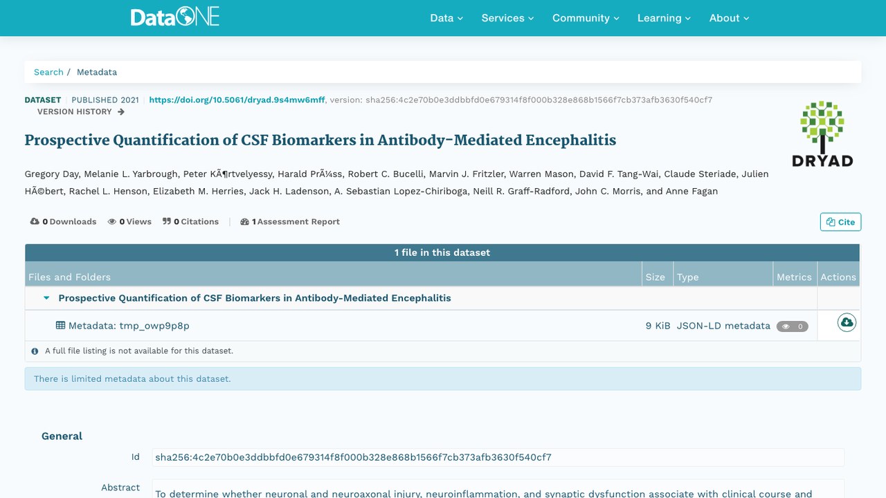Click the limited metadata notice banner
The height and width of the screenshot is (498, 886).
[x=443, y=379]
